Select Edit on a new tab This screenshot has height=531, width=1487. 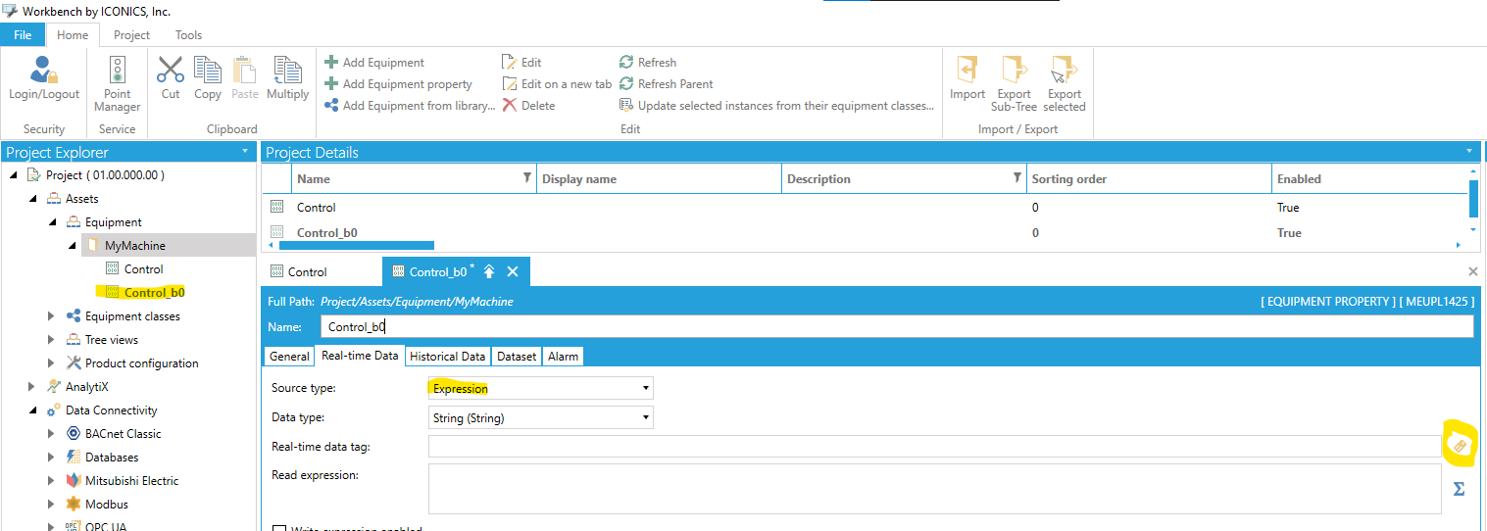click(557, 84)
